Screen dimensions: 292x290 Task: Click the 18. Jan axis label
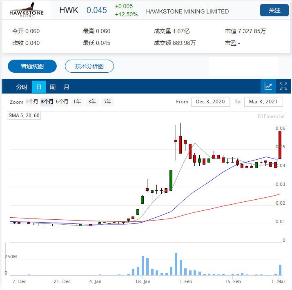(x=143, y=281)
